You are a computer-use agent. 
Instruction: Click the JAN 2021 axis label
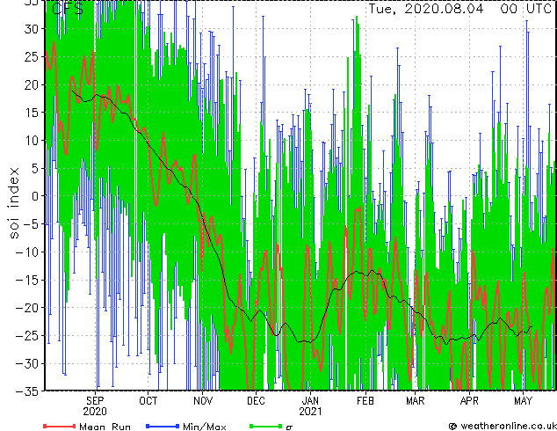pos(310,406)
